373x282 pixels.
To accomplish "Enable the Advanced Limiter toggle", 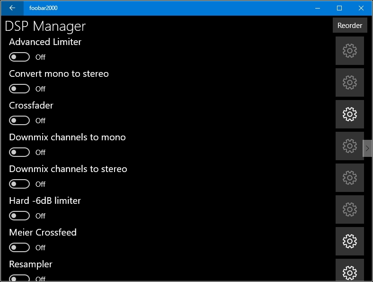I will 19,57.
